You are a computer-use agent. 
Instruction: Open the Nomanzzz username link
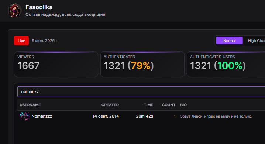pyautogui.click(x=42, y=116)
